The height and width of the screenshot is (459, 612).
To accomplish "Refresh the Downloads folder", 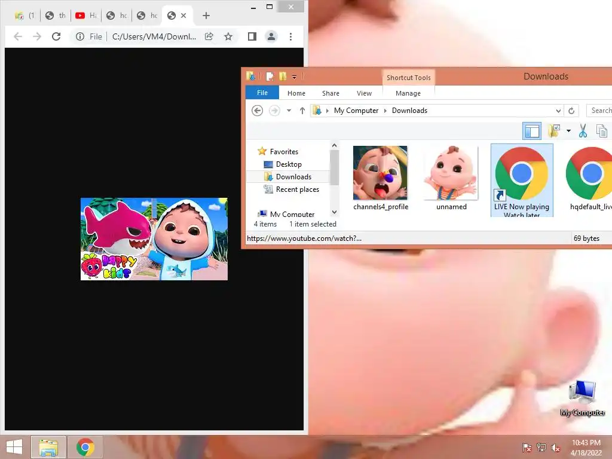I will [x=571, y=111].
